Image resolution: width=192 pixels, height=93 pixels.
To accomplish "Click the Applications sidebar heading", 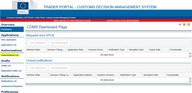I will coord(10,35).
